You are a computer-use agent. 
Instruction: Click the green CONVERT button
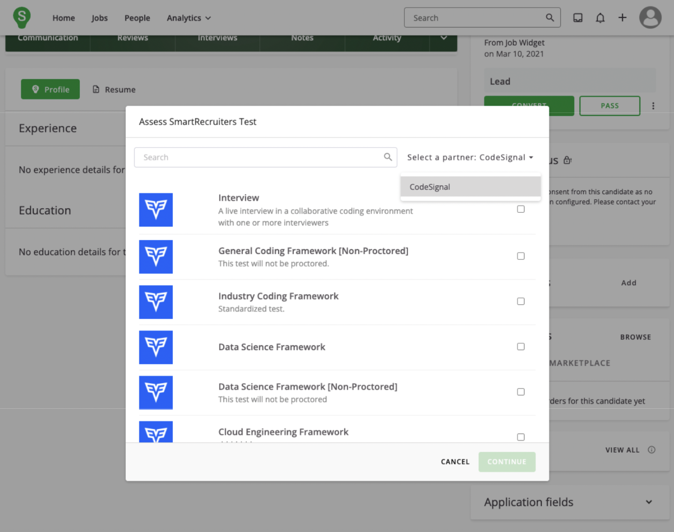coord(529,106)
